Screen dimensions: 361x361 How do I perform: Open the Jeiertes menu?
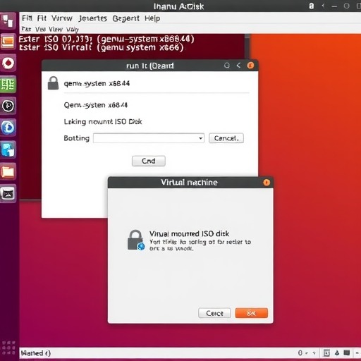(93, 18)
